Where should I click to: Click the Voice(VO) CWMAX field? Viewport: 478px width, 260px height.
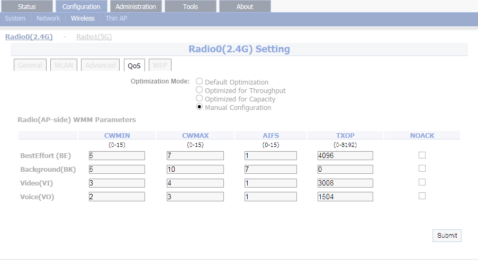pos(195,197)
